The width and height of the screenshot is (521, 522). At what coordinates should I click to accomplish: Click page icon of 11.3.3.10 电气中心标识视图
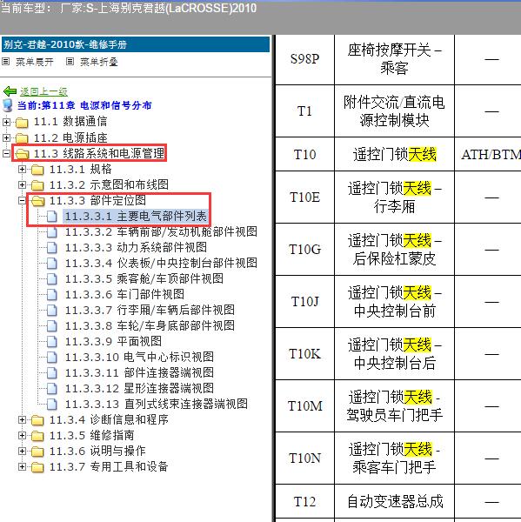pyautogui.click(x=52, y=357)
